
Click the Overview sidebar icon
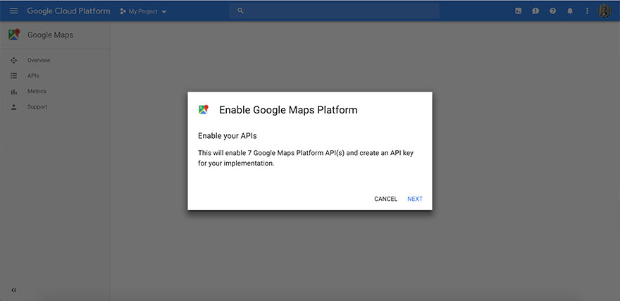click(14, 60)
